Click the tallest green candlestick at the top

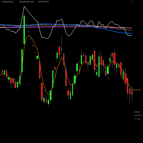pos(24,30)
